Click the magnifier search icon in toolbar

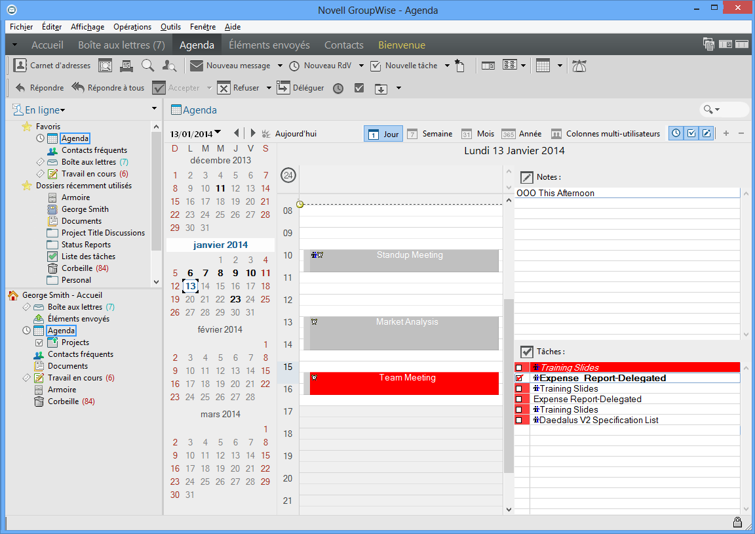point(148,66)
